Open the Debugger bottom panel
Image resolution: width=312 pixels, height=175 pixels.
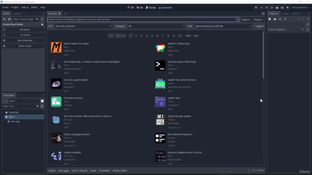64,171
